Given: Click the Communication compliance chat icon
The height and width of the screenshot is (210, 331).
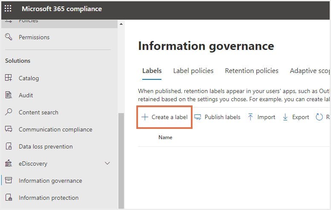Looking at the screenshot, I should click(x=9, y=129).
